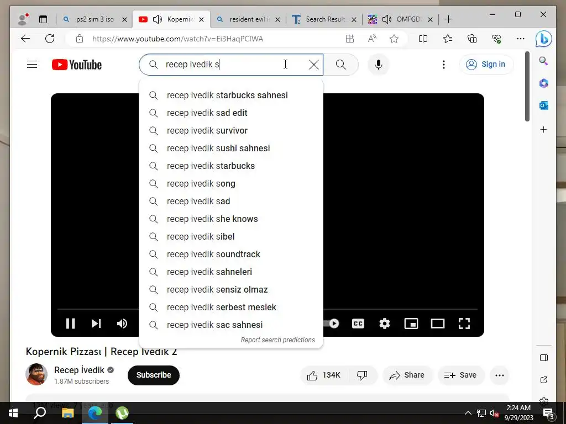This screenshot has width=566, height=424.
Task: Open the YouTube guide hamburger menu
Action: (32, 65)
